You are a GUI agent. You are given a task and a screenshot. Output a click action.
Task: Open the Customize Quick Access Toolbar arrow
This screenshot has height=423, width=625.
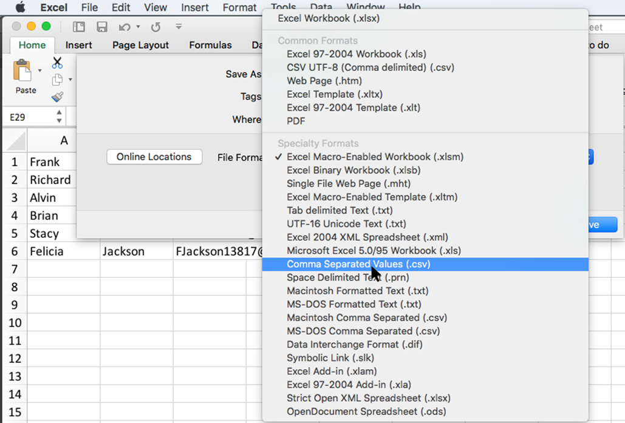click(179, 27)
